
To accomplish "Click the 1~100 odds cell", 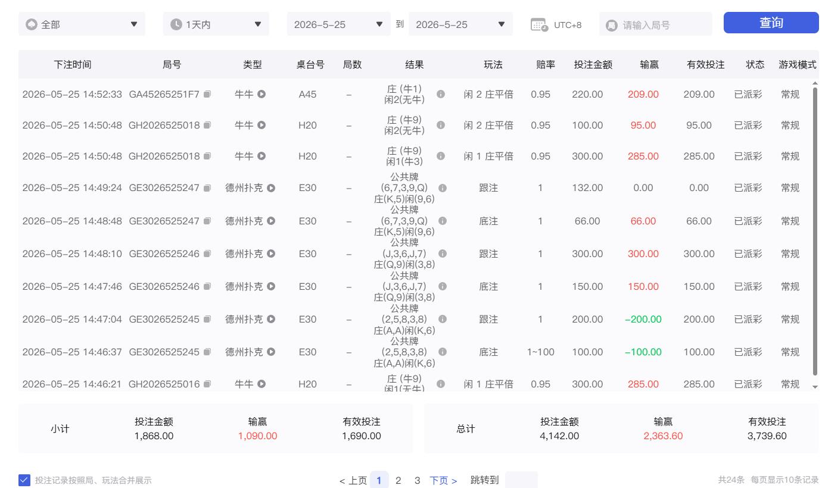I will pyautogui.click(x=540, y=352).
